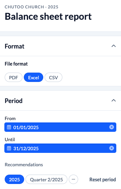
Task: Click the Format section header
Action: (60, 46)
